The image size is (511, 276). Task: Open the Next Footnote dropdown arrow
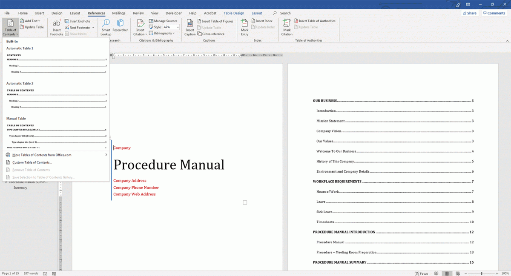pyautogui.click(x=93, y=28)
